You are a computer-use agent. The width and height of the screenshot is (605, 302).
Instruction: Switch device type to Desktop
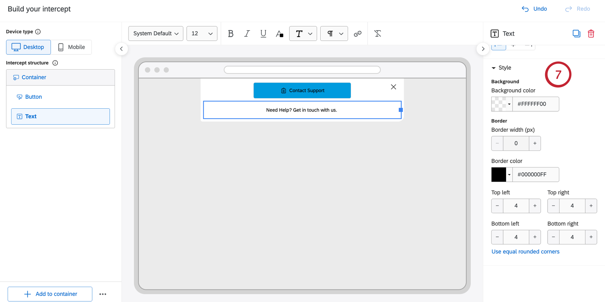[28, 47]
